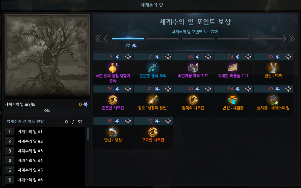Select the third reward tier progress segment
The width and height of the screenshot is (301, 188).
click(x=199, y=39)
